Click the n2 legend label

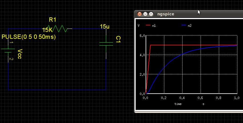[190, 25]
